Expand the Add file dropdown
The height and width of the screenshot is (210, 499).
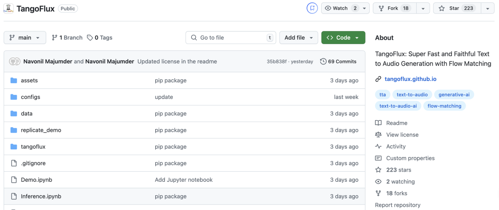[299, 38]
